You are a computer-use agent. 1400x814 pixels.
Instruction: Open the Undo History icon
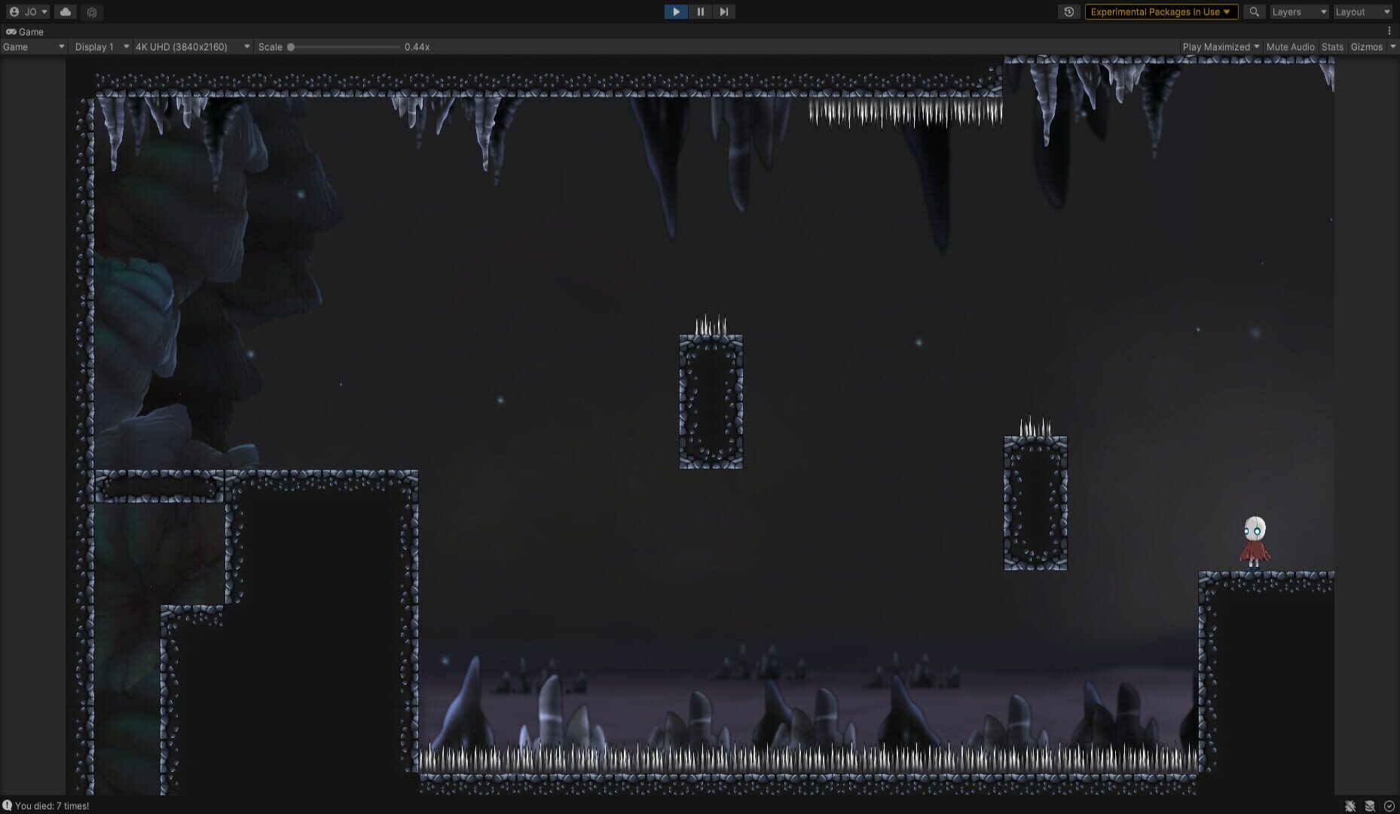[x=1068, y=12]
